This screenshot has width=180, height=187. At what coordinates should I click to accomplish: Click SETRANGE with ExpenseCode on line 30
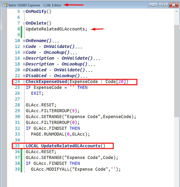pyautogui.click(x=81, y=117)
